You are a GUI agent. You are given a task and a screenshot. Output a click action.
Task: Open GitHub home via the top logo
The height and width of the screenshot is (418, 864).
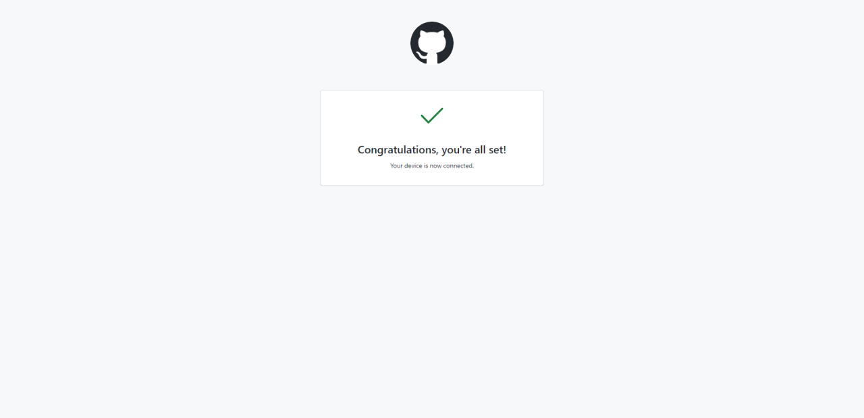coord(432,43)
